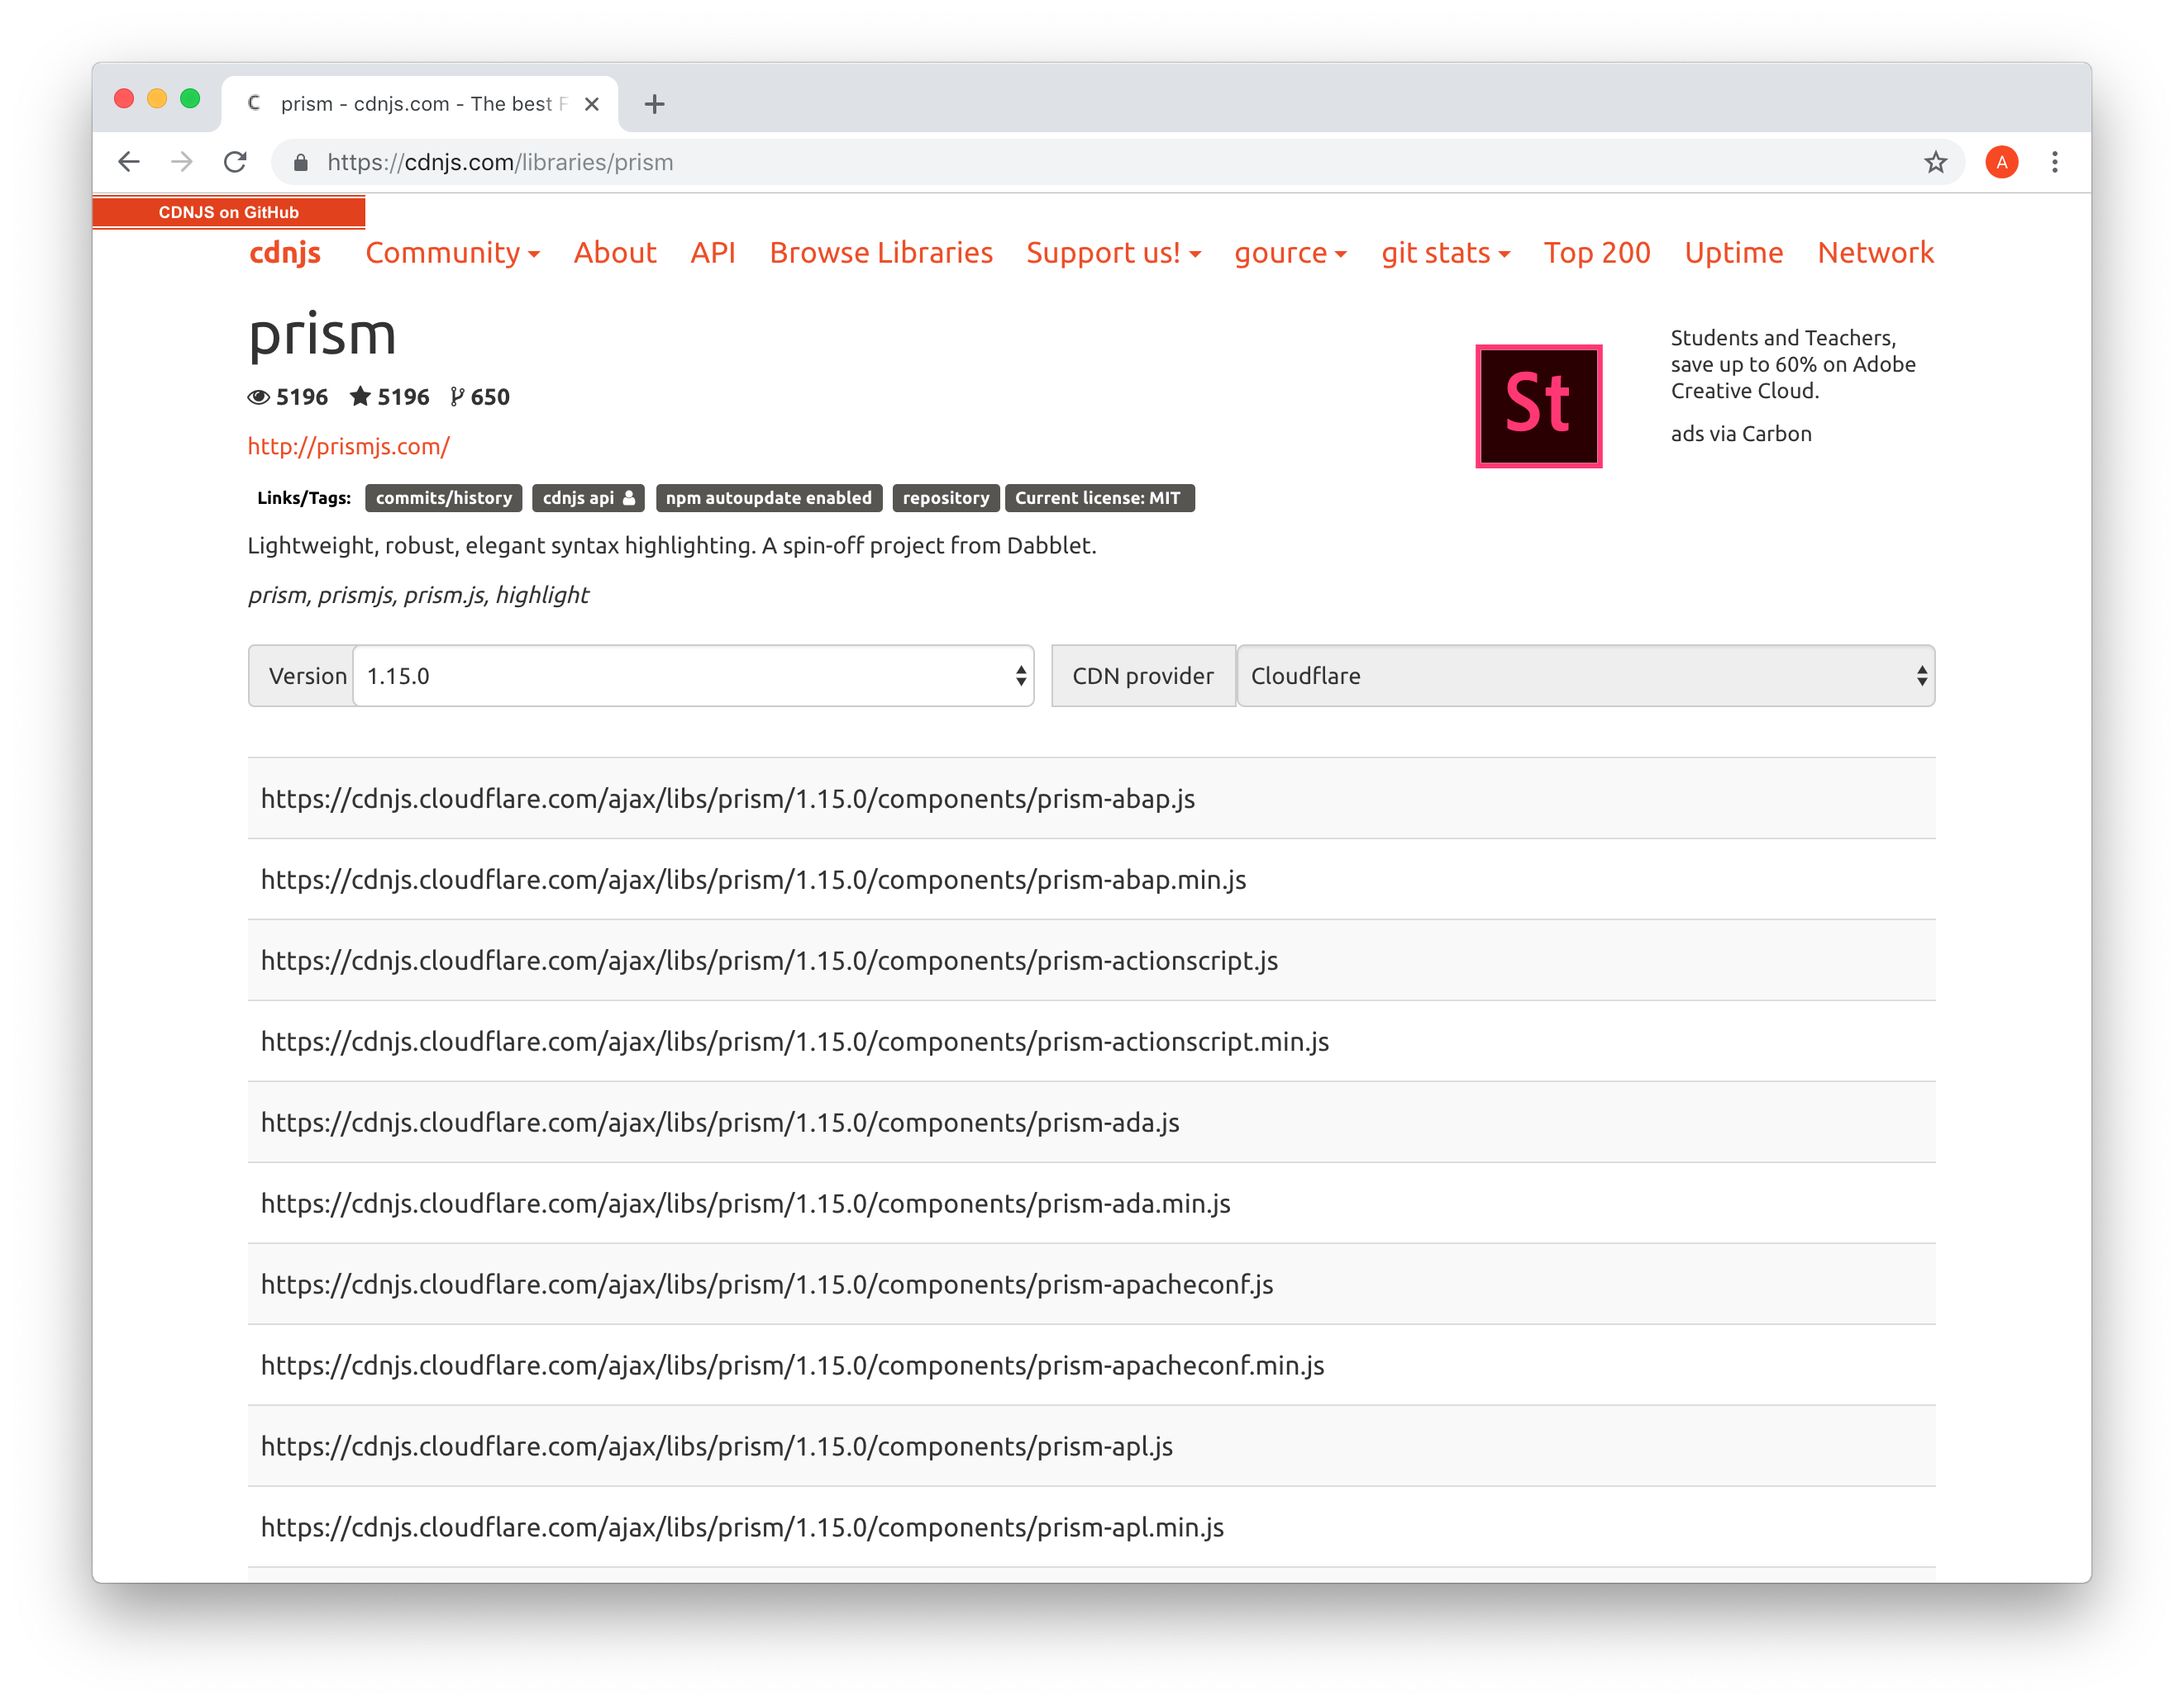Select the prism-actionscript.js URL row
The image size is (2184, 1705).
pyautogui.click(x=1091, y=961)
